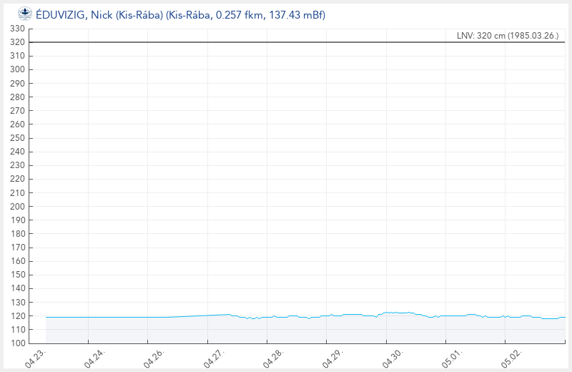Select the 04.26. date axis label
Image resolution: width=572 pixels, height=372 pixels.
pyautogui.click(x=154, y=358)
